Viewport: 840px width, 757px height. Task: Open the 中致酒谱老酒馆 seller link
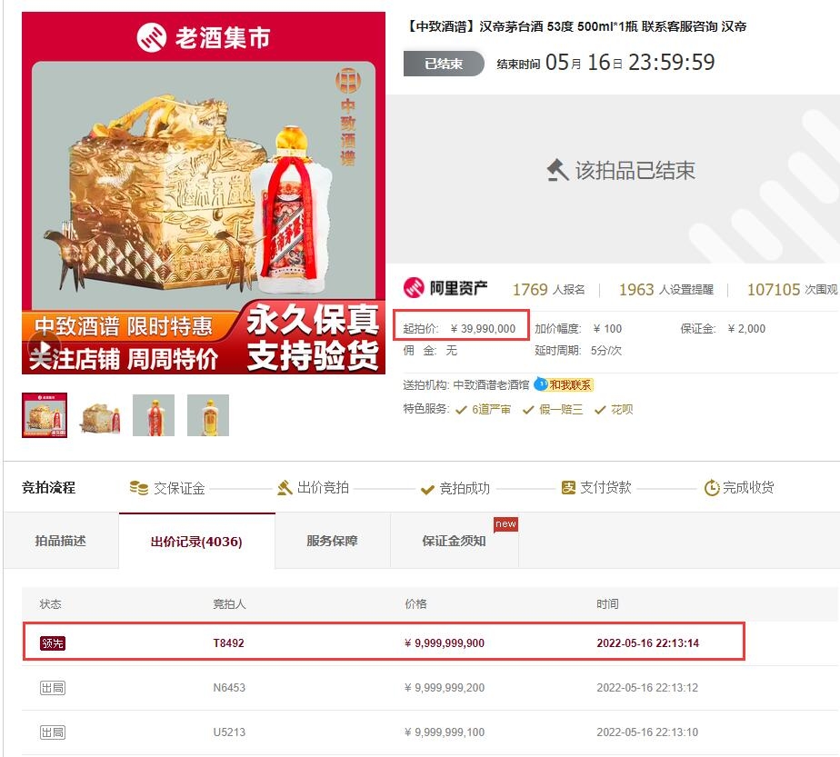click(491, 385)
